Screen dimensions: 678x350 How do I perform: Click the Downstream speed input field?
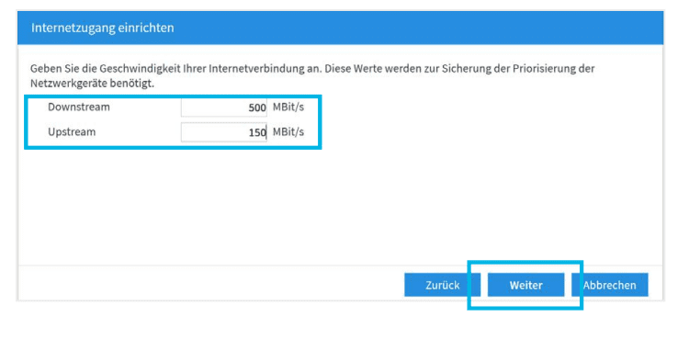[x=224, y=107]
